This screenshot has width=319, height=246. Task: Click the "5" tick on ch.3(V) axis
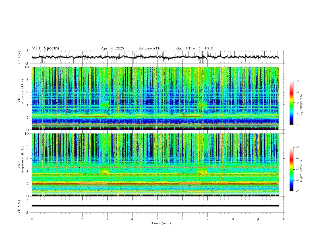28,200
